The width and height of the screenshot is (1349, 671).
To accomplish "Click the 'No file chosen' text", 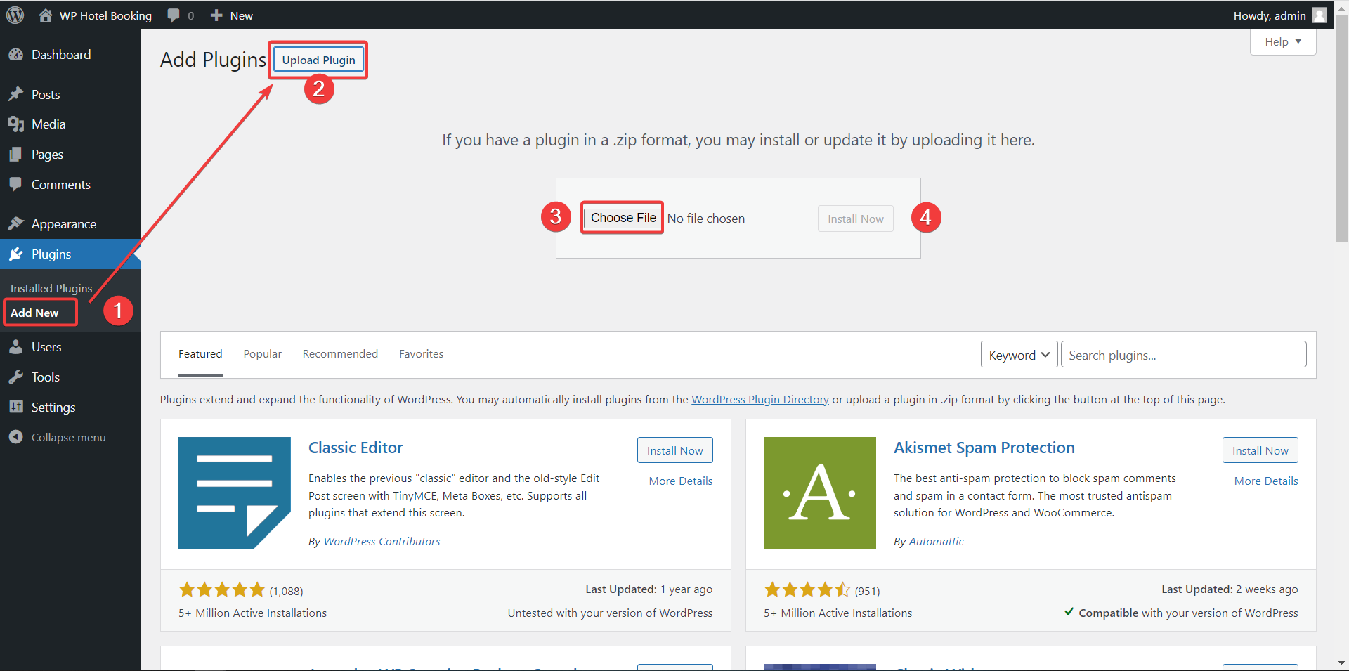I will click(x=705, y=219).
